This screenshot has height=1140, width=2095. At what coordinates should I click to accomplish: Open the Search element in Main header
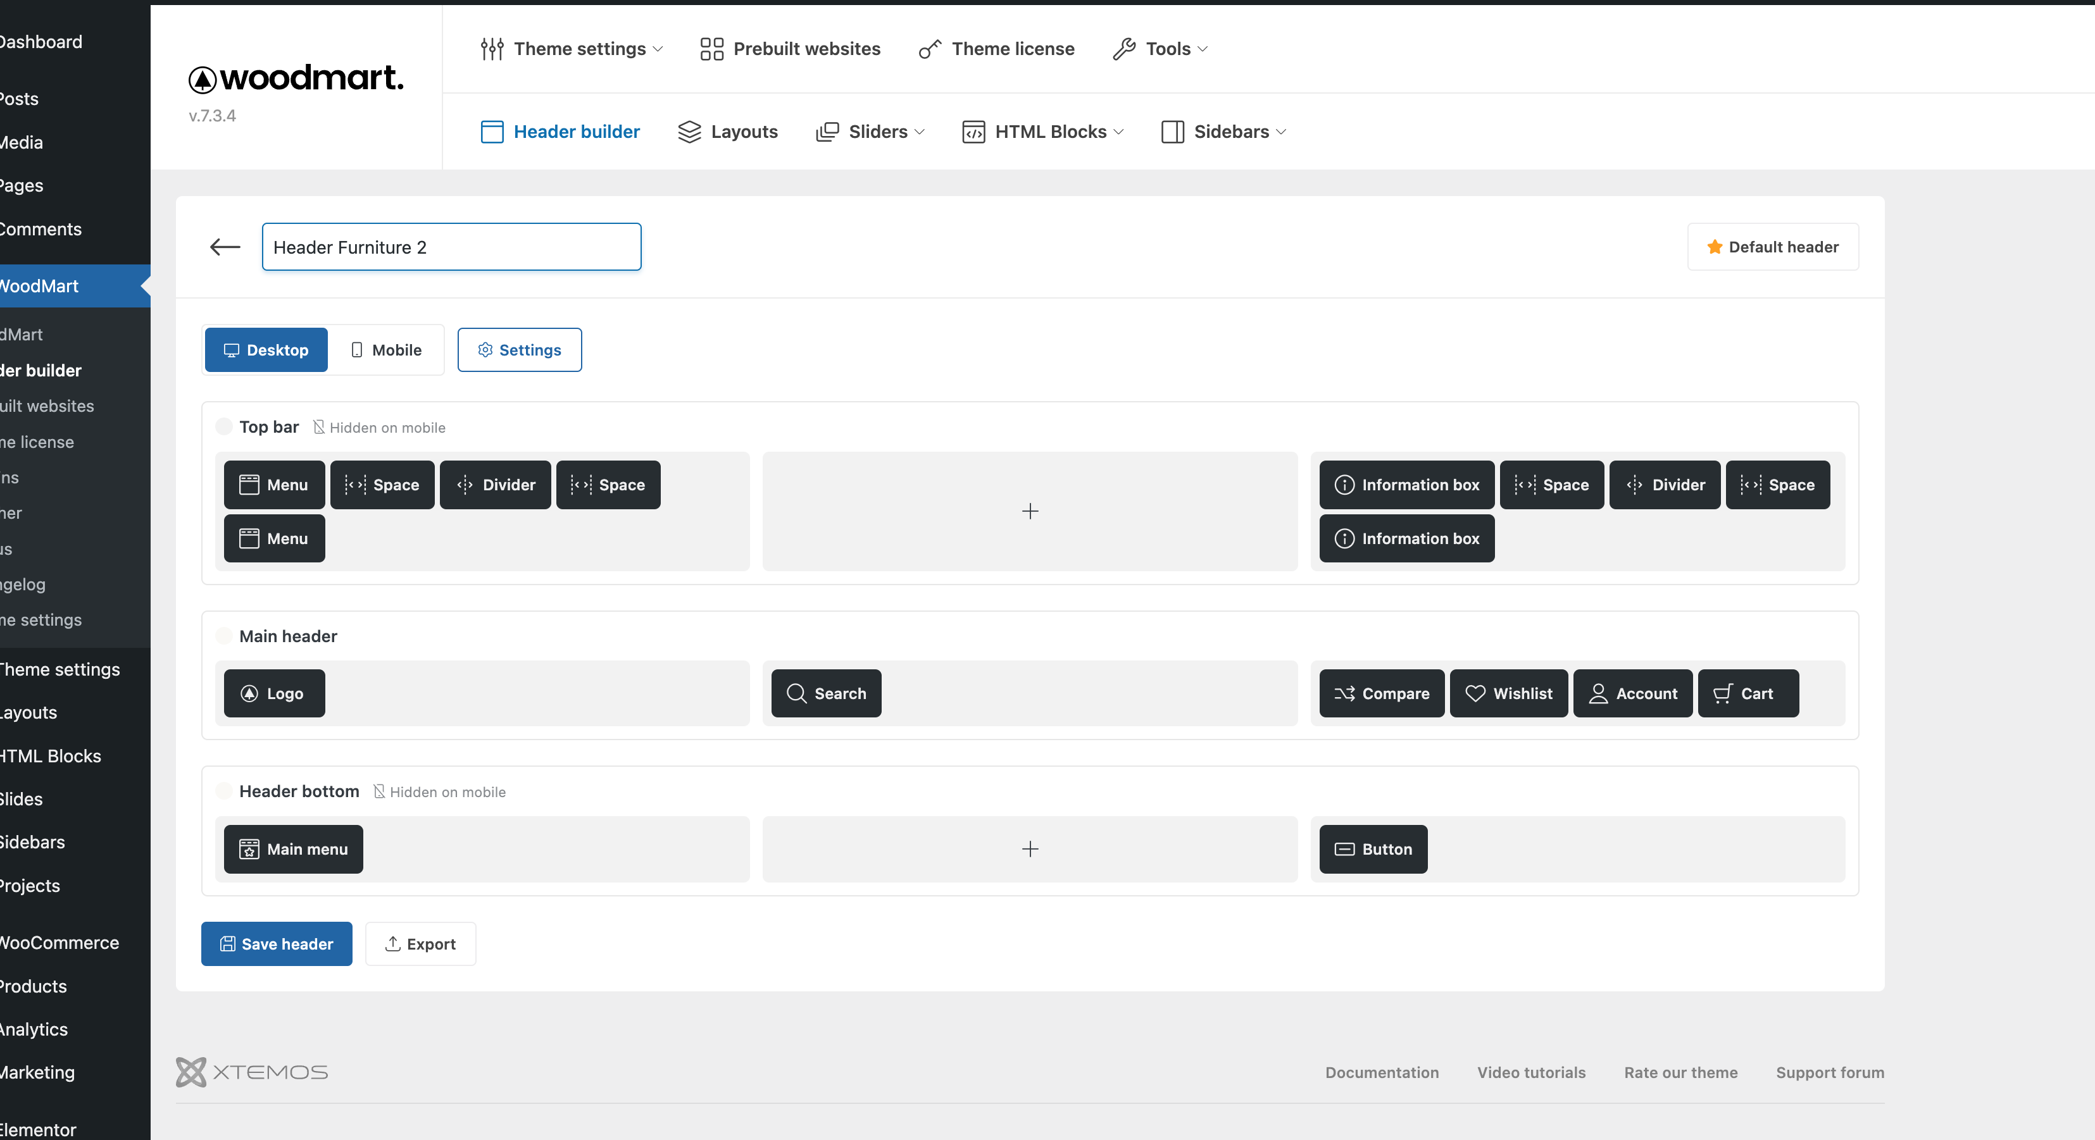(x=825, y=693)
